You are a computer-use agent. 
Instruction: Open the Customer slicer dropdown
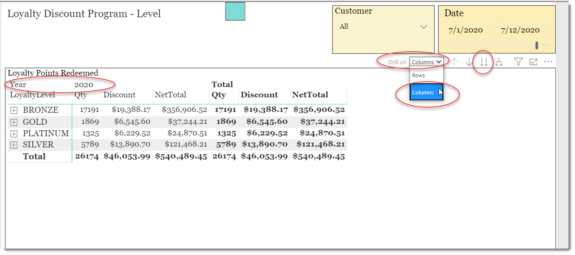coord(383,26)
